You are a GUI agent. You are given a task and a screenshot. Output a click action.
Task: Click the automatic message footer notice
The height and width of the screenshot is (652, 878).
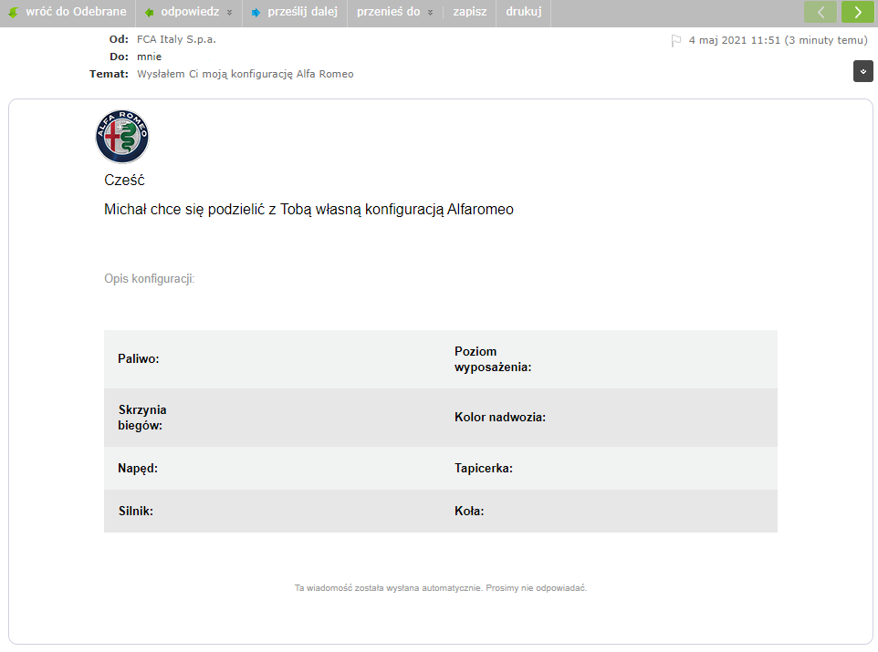coord(441,587)
